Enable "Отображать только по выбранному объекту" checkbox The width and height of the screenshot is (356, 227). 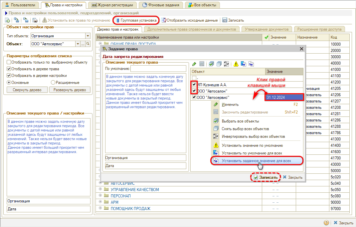coord(9,62)
